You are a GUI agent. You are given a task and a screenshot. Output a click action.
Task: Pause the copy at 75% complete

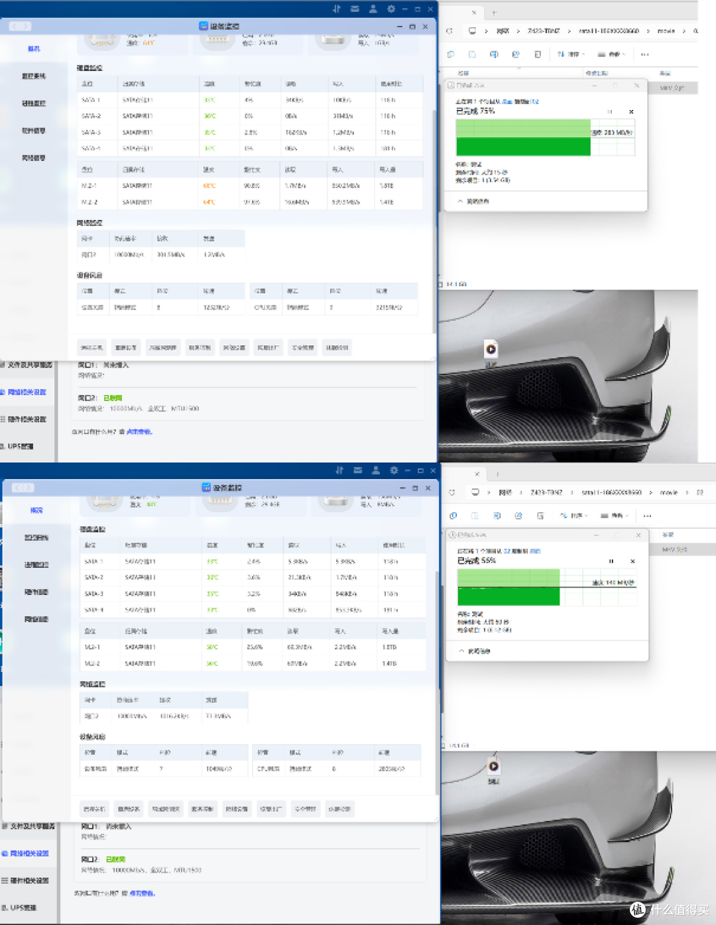(610, 111)
